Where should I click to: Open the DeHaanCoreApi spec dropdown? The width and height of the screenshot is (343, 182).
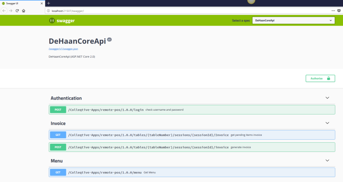[x=293, y=21]
